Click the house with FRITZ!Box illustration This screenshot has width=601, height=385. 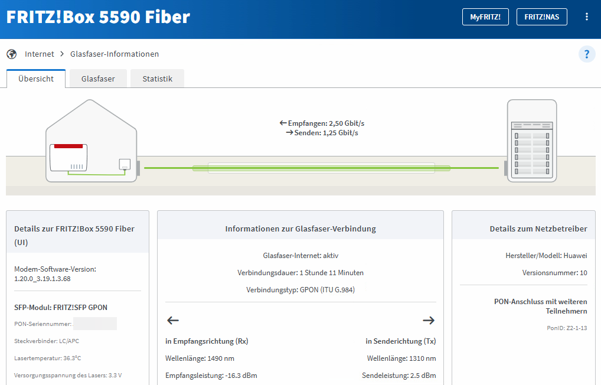click(92, 141)
